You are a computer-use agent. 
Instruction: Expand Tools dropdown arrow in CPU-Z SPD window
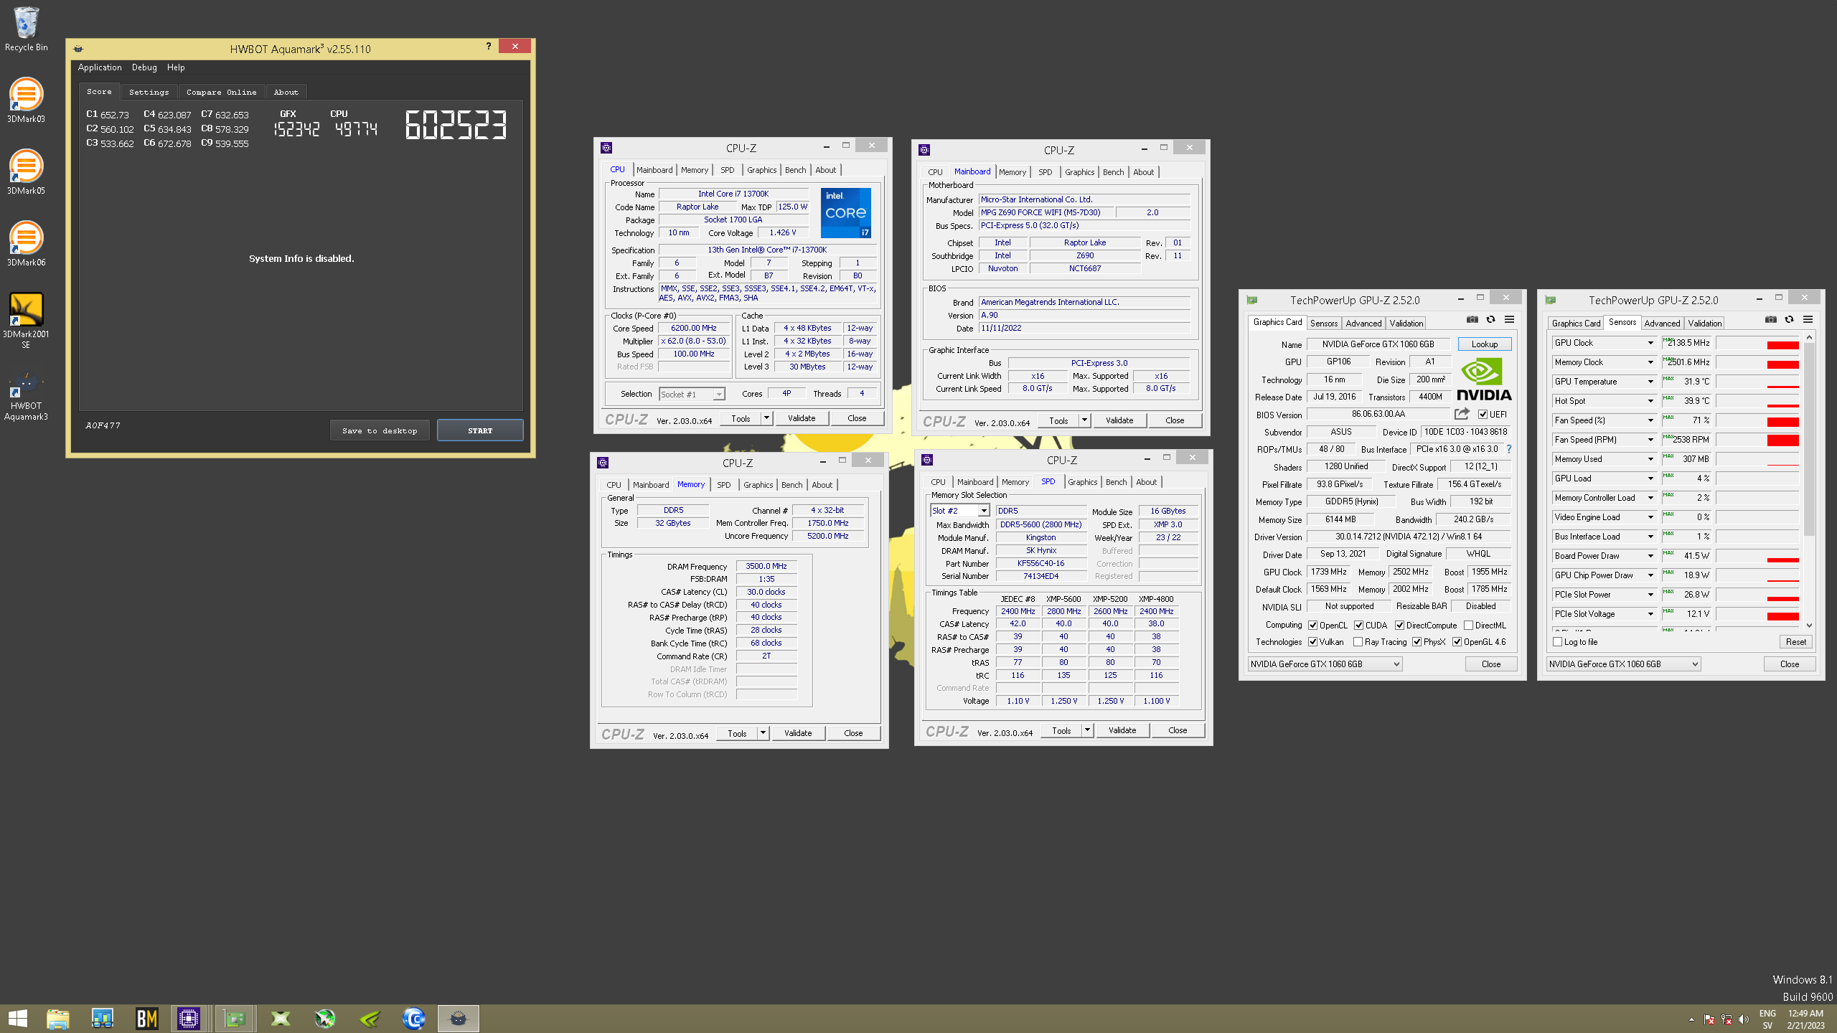coord(1087,730)
